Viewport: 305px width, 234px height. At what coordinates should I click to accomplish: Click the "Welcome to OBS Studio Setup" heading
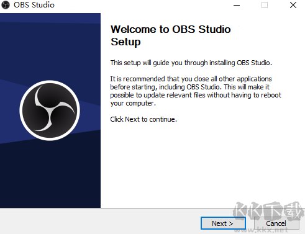170,35
